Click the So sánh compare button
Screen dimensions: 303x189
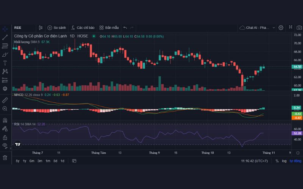(x=57, y=28)
